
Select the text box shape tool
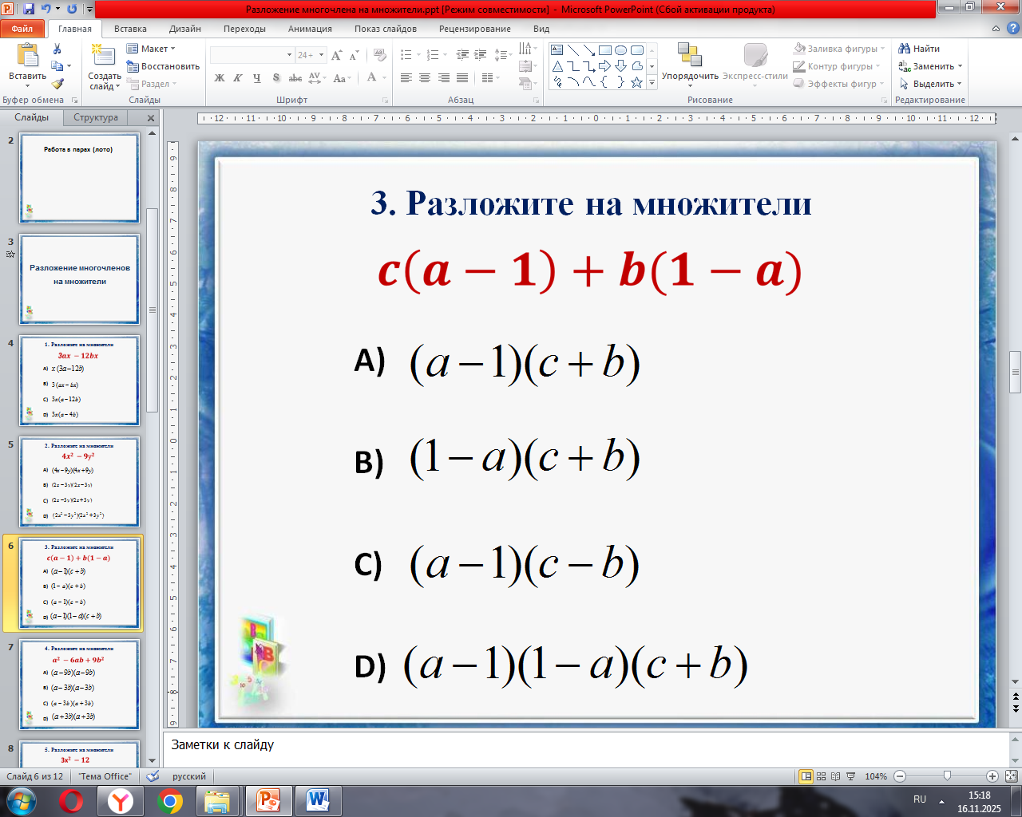557,50
